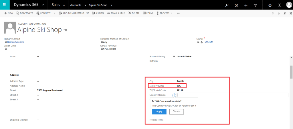Click the search magnifier icon

tap(227, 5)
